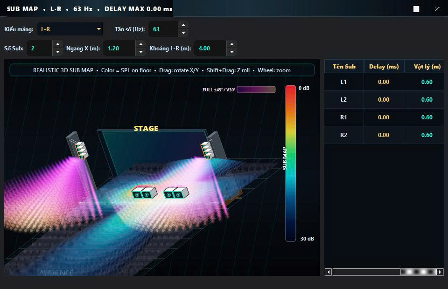Select the left pair of subwoofer icons
Screen dimensions: 448x289
[144, 193]
